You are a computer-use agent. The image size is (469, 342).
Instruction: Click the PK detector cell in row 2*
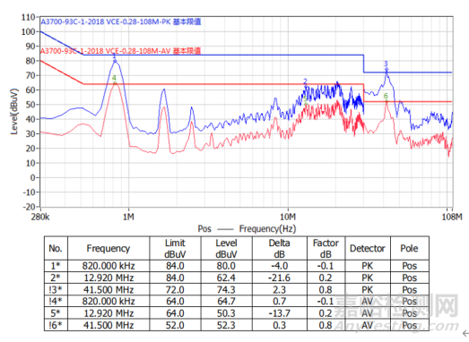[368, 278]
